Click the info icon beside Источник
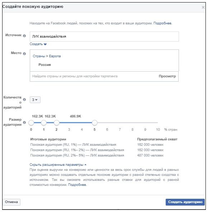Screen dimensions: 208x212 [x=24, y=36]
